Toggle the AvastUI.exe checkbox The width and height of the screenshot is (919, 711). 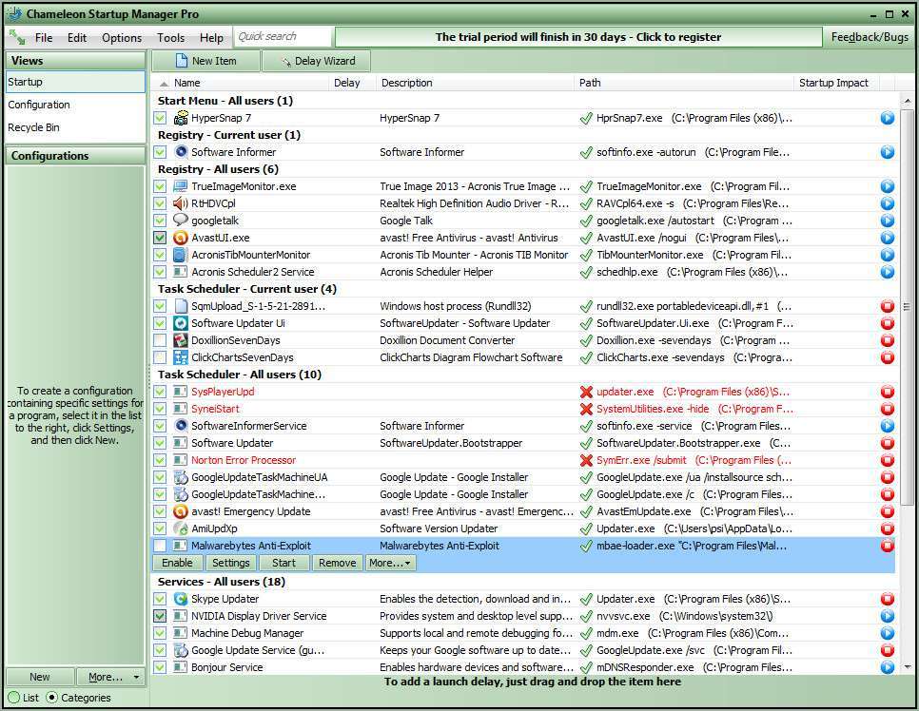(160, 238)
